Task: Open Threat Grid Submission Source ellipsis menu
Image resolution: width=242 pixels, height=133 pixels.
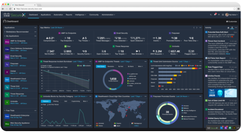Action: pos(200,61)
